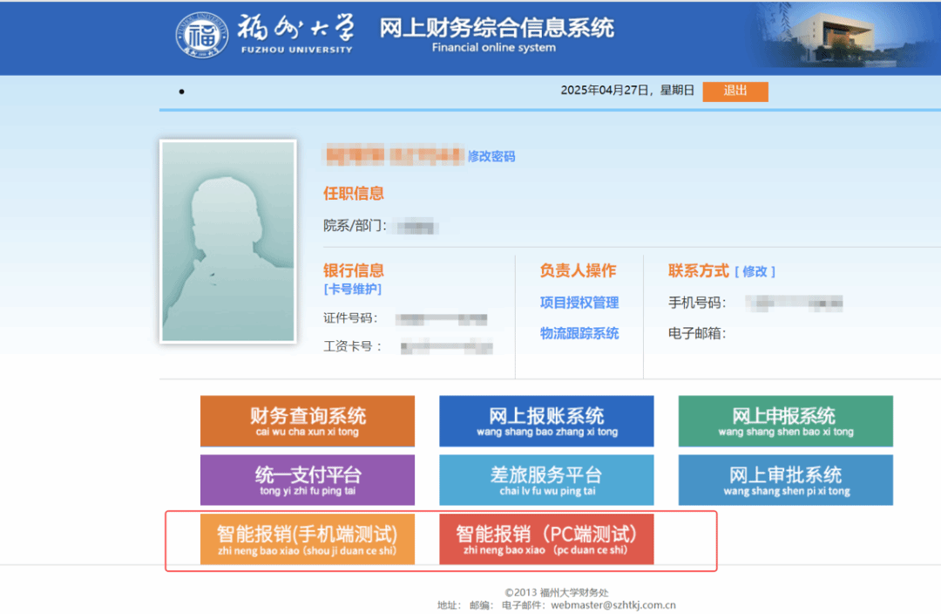The image size is (941, 614).
Task: Open 统一支付平台 unified payment tile
Action: pos(308,480)
